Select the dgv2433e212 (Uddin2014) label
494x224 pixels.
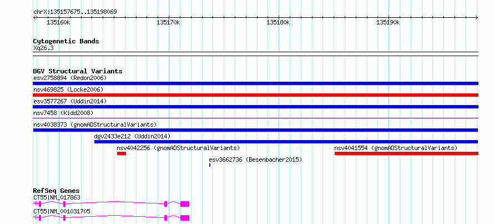pyautogui.click(x=132, y=136)
